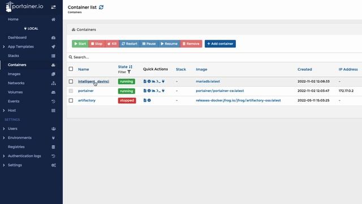Open exec console for portainer container
The image size is (362, 204).
pyautogui.click(x=158, y=91)
